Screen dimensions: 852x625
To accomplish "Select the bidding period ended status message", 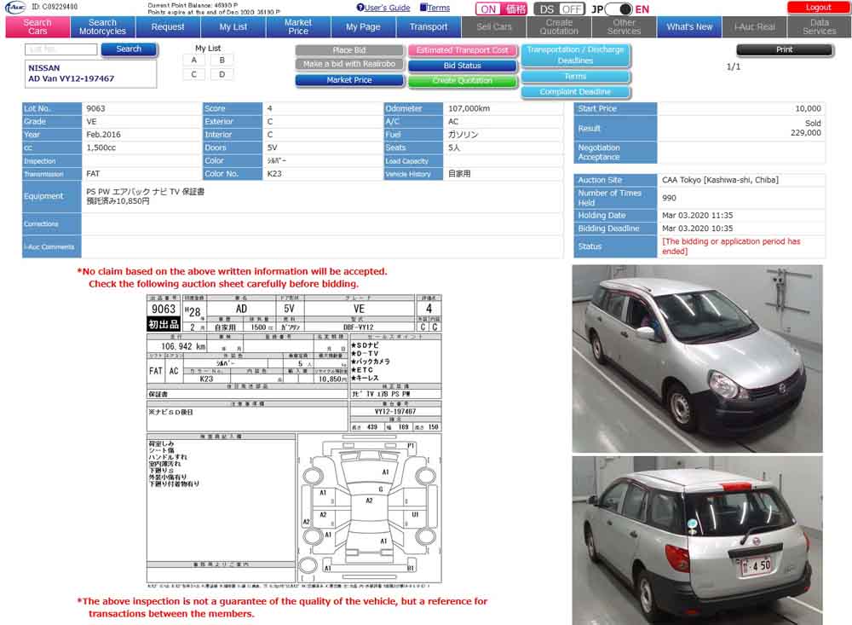I will (x=731, y=246).
